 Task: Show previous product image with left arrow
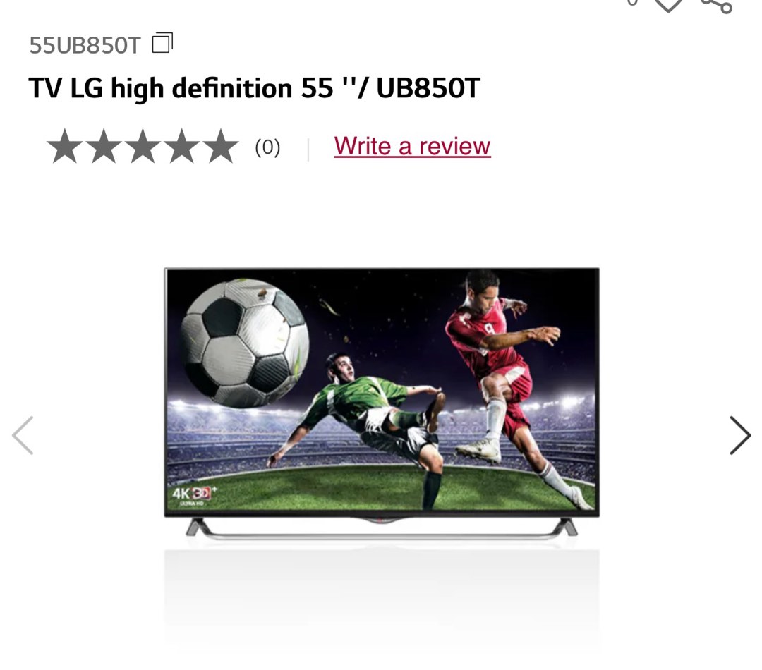[23, 435]
